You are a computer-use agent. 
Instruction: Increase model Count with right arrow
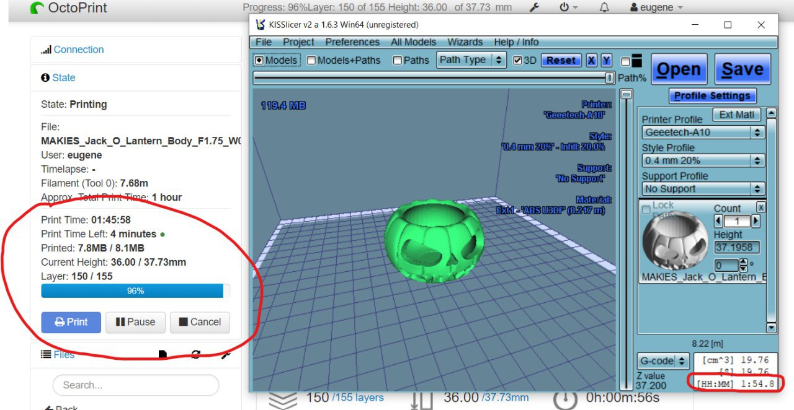756,222
